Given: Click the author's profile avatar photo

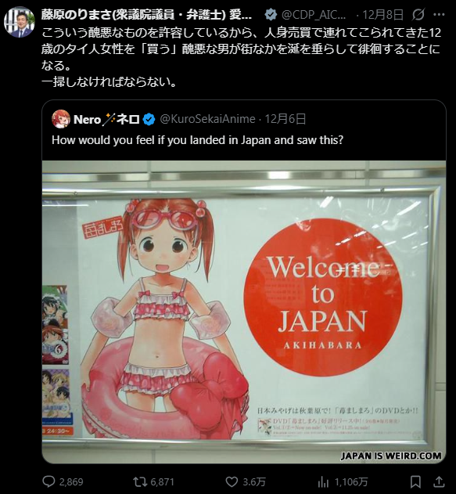Looking at the screenshot, I should [x=20, y=22].
